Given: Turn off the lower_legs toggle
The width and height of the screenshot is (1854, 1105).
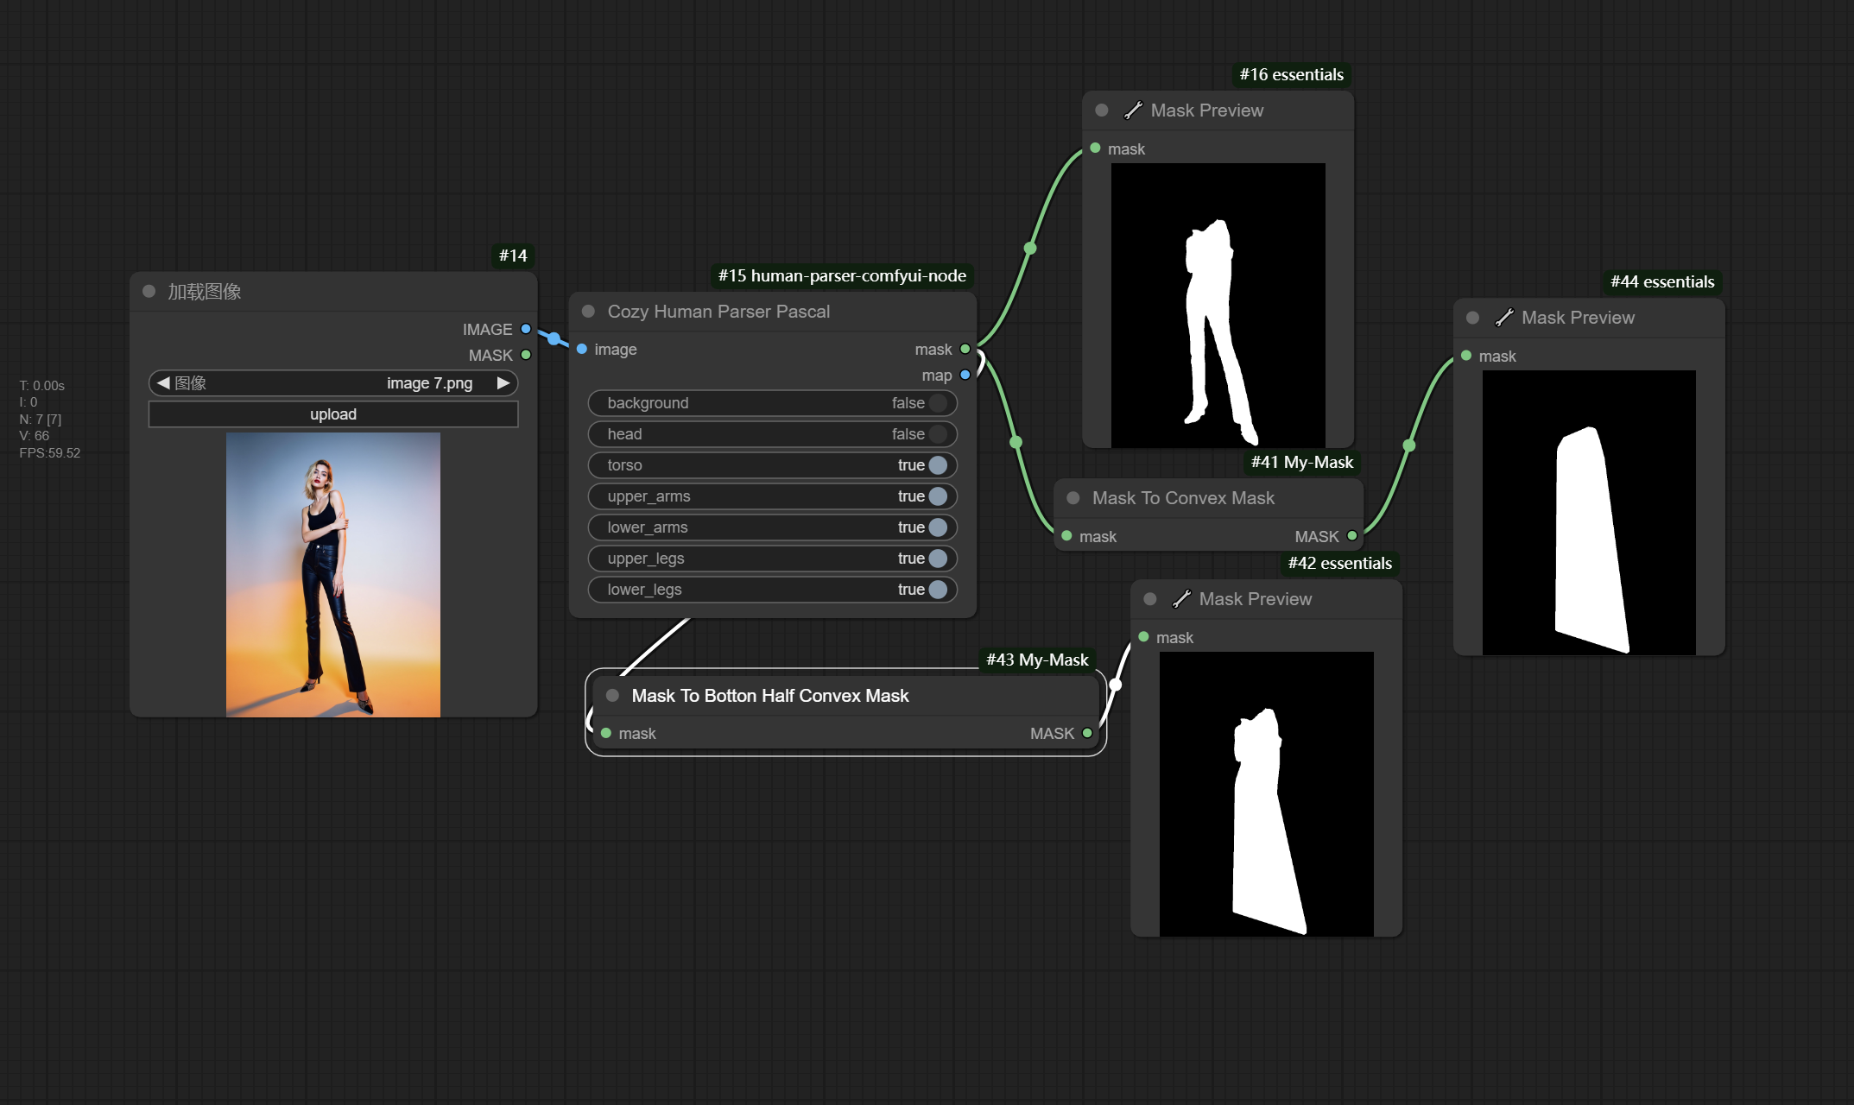Looking at the screenshot, I should [938, 590].
